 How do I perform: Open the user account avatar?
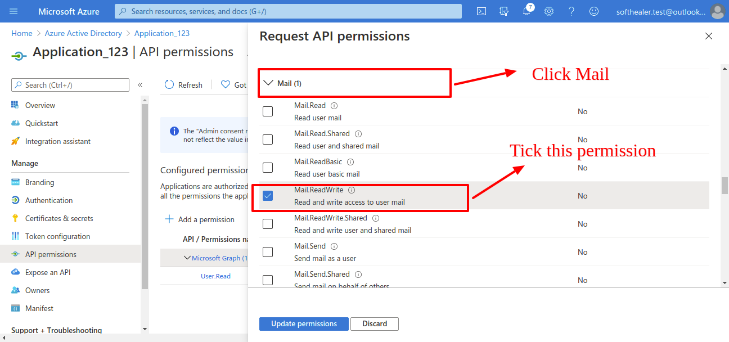coord(717,11)
